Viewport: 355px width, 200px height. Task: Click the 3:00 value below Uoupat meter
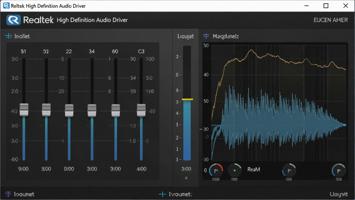pos(186,169)
